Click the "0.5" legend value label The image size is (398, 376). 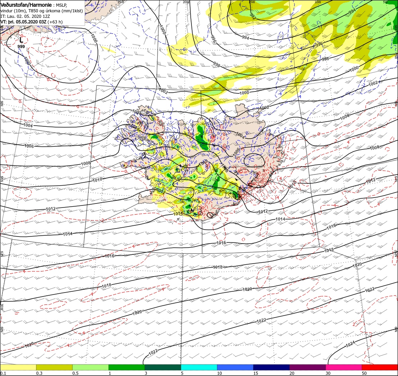pyautogui.click(x=75, y=373)
